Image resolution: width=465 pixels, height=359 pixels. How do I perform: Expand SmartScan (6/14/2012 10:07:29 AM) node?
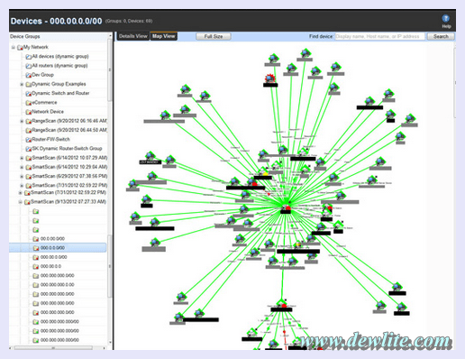pos(22,158)
